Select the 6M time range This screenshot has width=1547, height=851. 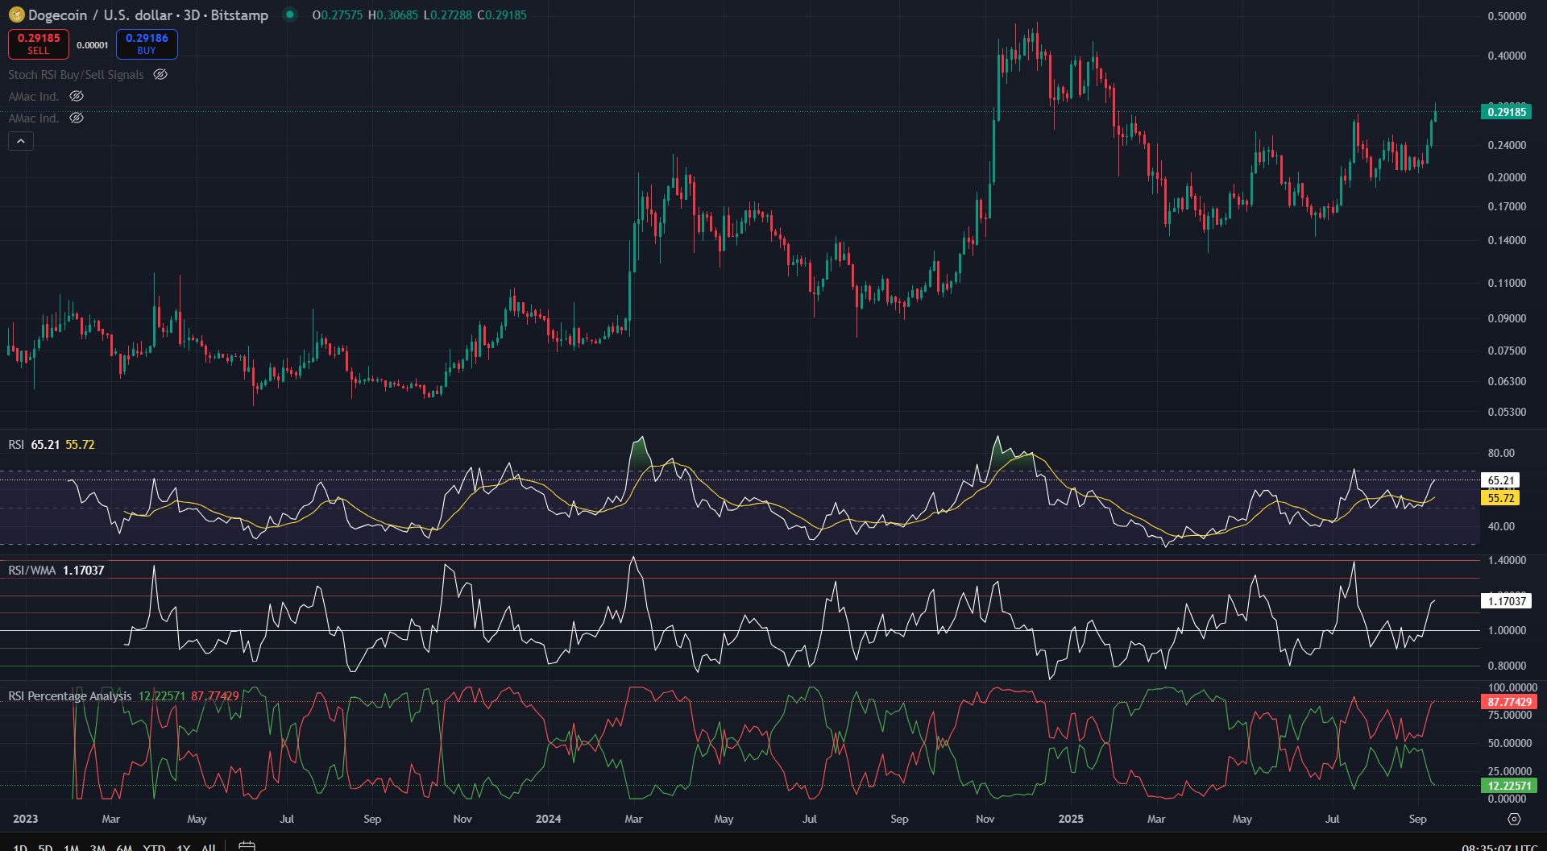pos(124,847)
